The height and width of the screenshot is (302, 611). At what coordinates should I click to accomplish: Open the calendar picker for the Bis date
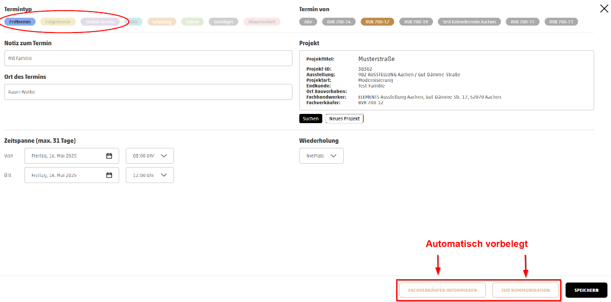(109, 175)
